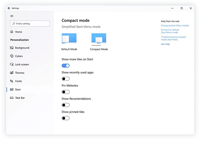Click the Get Help link

point(165,44)
